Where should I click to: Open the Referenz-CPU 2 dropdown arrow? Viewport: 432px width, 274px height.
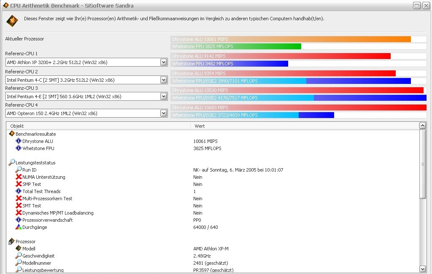(164, 80)
